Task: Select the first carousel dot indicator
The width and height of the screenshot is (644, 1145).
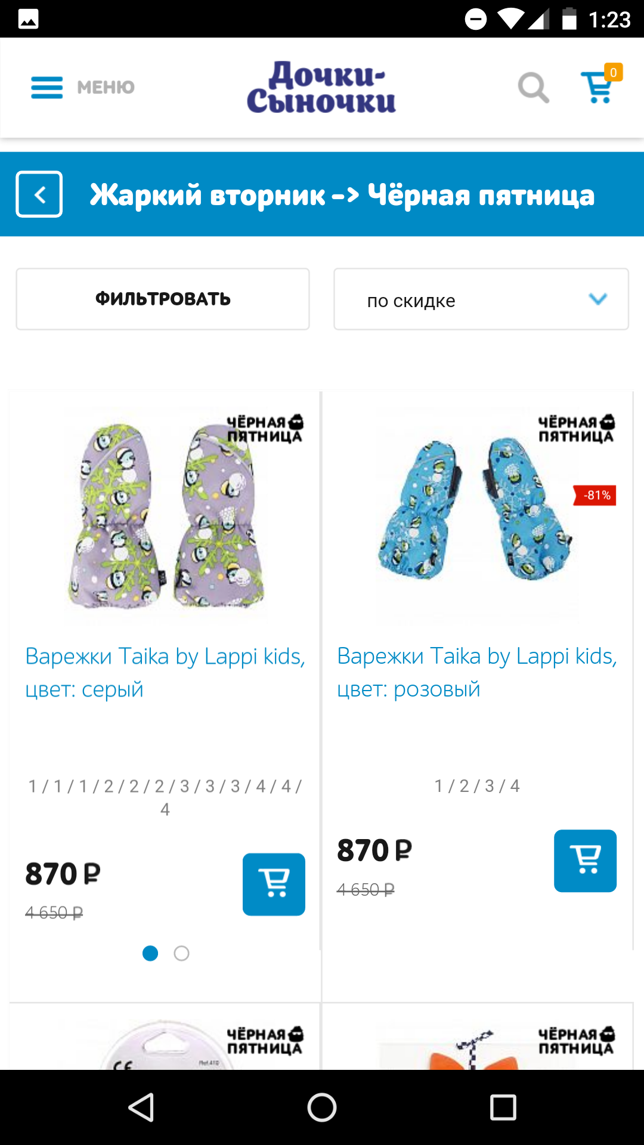Action: coord(150,954)
